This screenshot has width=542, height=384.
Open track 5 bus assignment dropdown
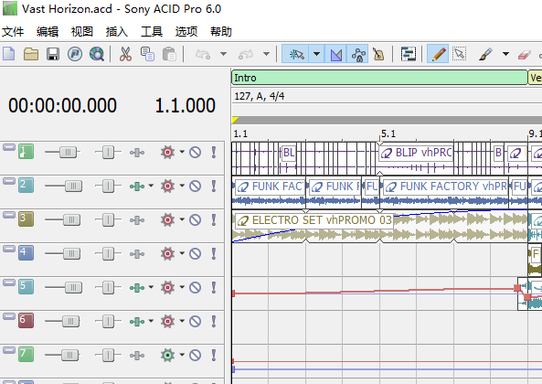coord(151,287)
